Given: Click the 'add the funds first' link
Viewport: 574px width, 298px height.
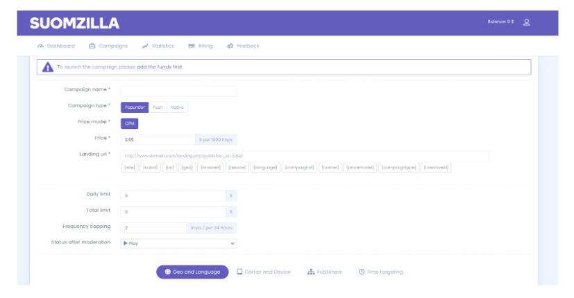Looking at the screenshot, I should point(159,67).
